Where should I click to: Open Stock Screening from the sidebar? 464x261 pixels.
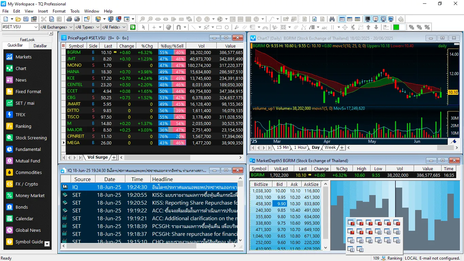[10, 138]
